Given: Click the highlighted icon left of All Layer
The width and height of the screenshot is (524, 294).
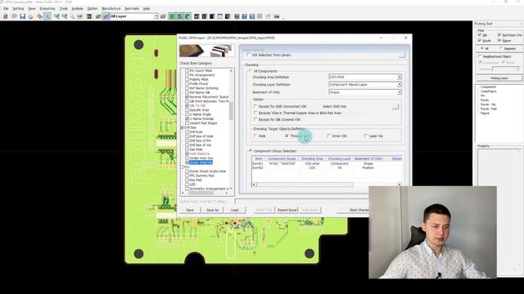Looking at the screenshot, I should [106, 16].
